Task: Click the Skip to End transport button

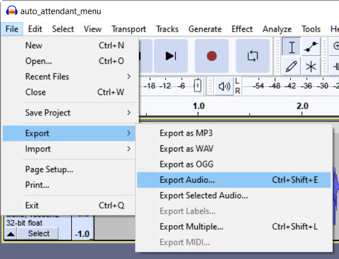Action: pyautogui.click(x=171, y=56)
